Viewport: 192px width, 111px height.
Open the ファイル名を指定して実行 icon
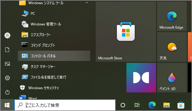pos(25,77)
